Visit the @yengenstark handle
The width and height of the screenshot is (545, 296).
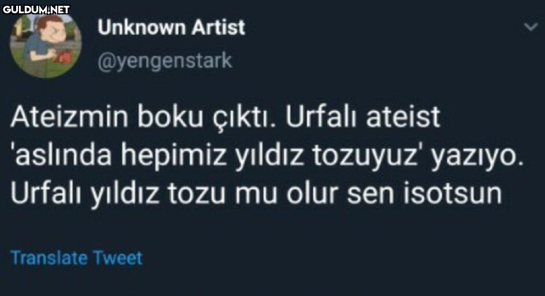point(165,60)
